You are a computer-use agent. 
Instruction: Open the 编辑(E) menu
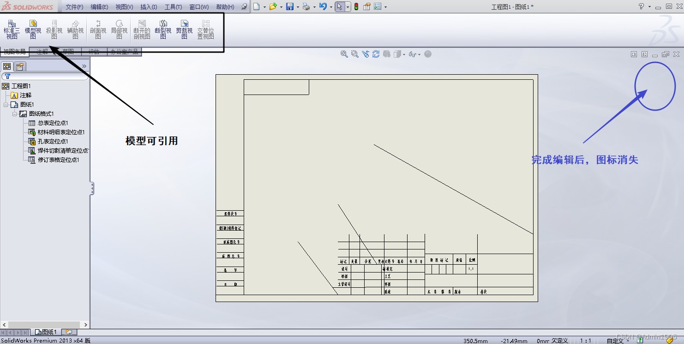coord(99,7)
